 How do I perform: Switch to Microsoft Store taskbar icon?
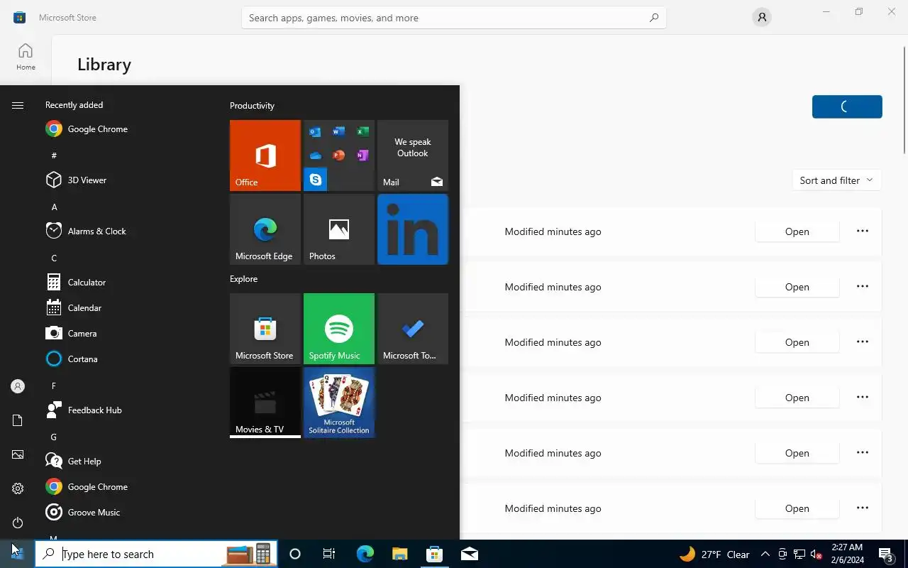click(x=434, y=554)
